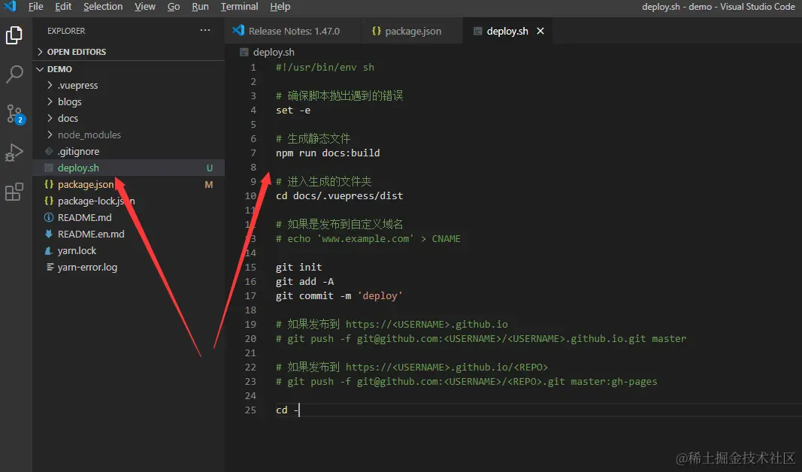The width and height of the screenshot is (802, 472).
Task: Open the Explorer more actions ellipsis
Action: point(205,30)
